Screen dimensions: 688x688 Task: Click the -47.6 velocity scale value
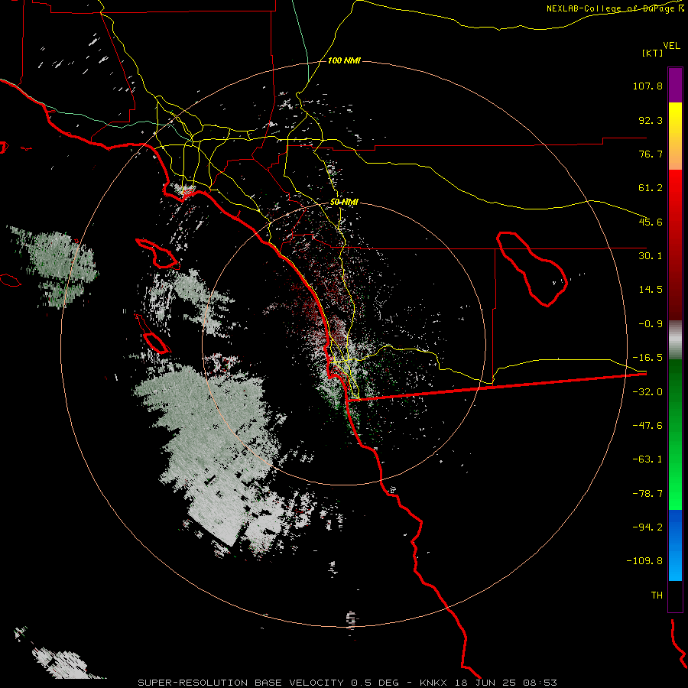pyautogui.click(x=647, y=426)
